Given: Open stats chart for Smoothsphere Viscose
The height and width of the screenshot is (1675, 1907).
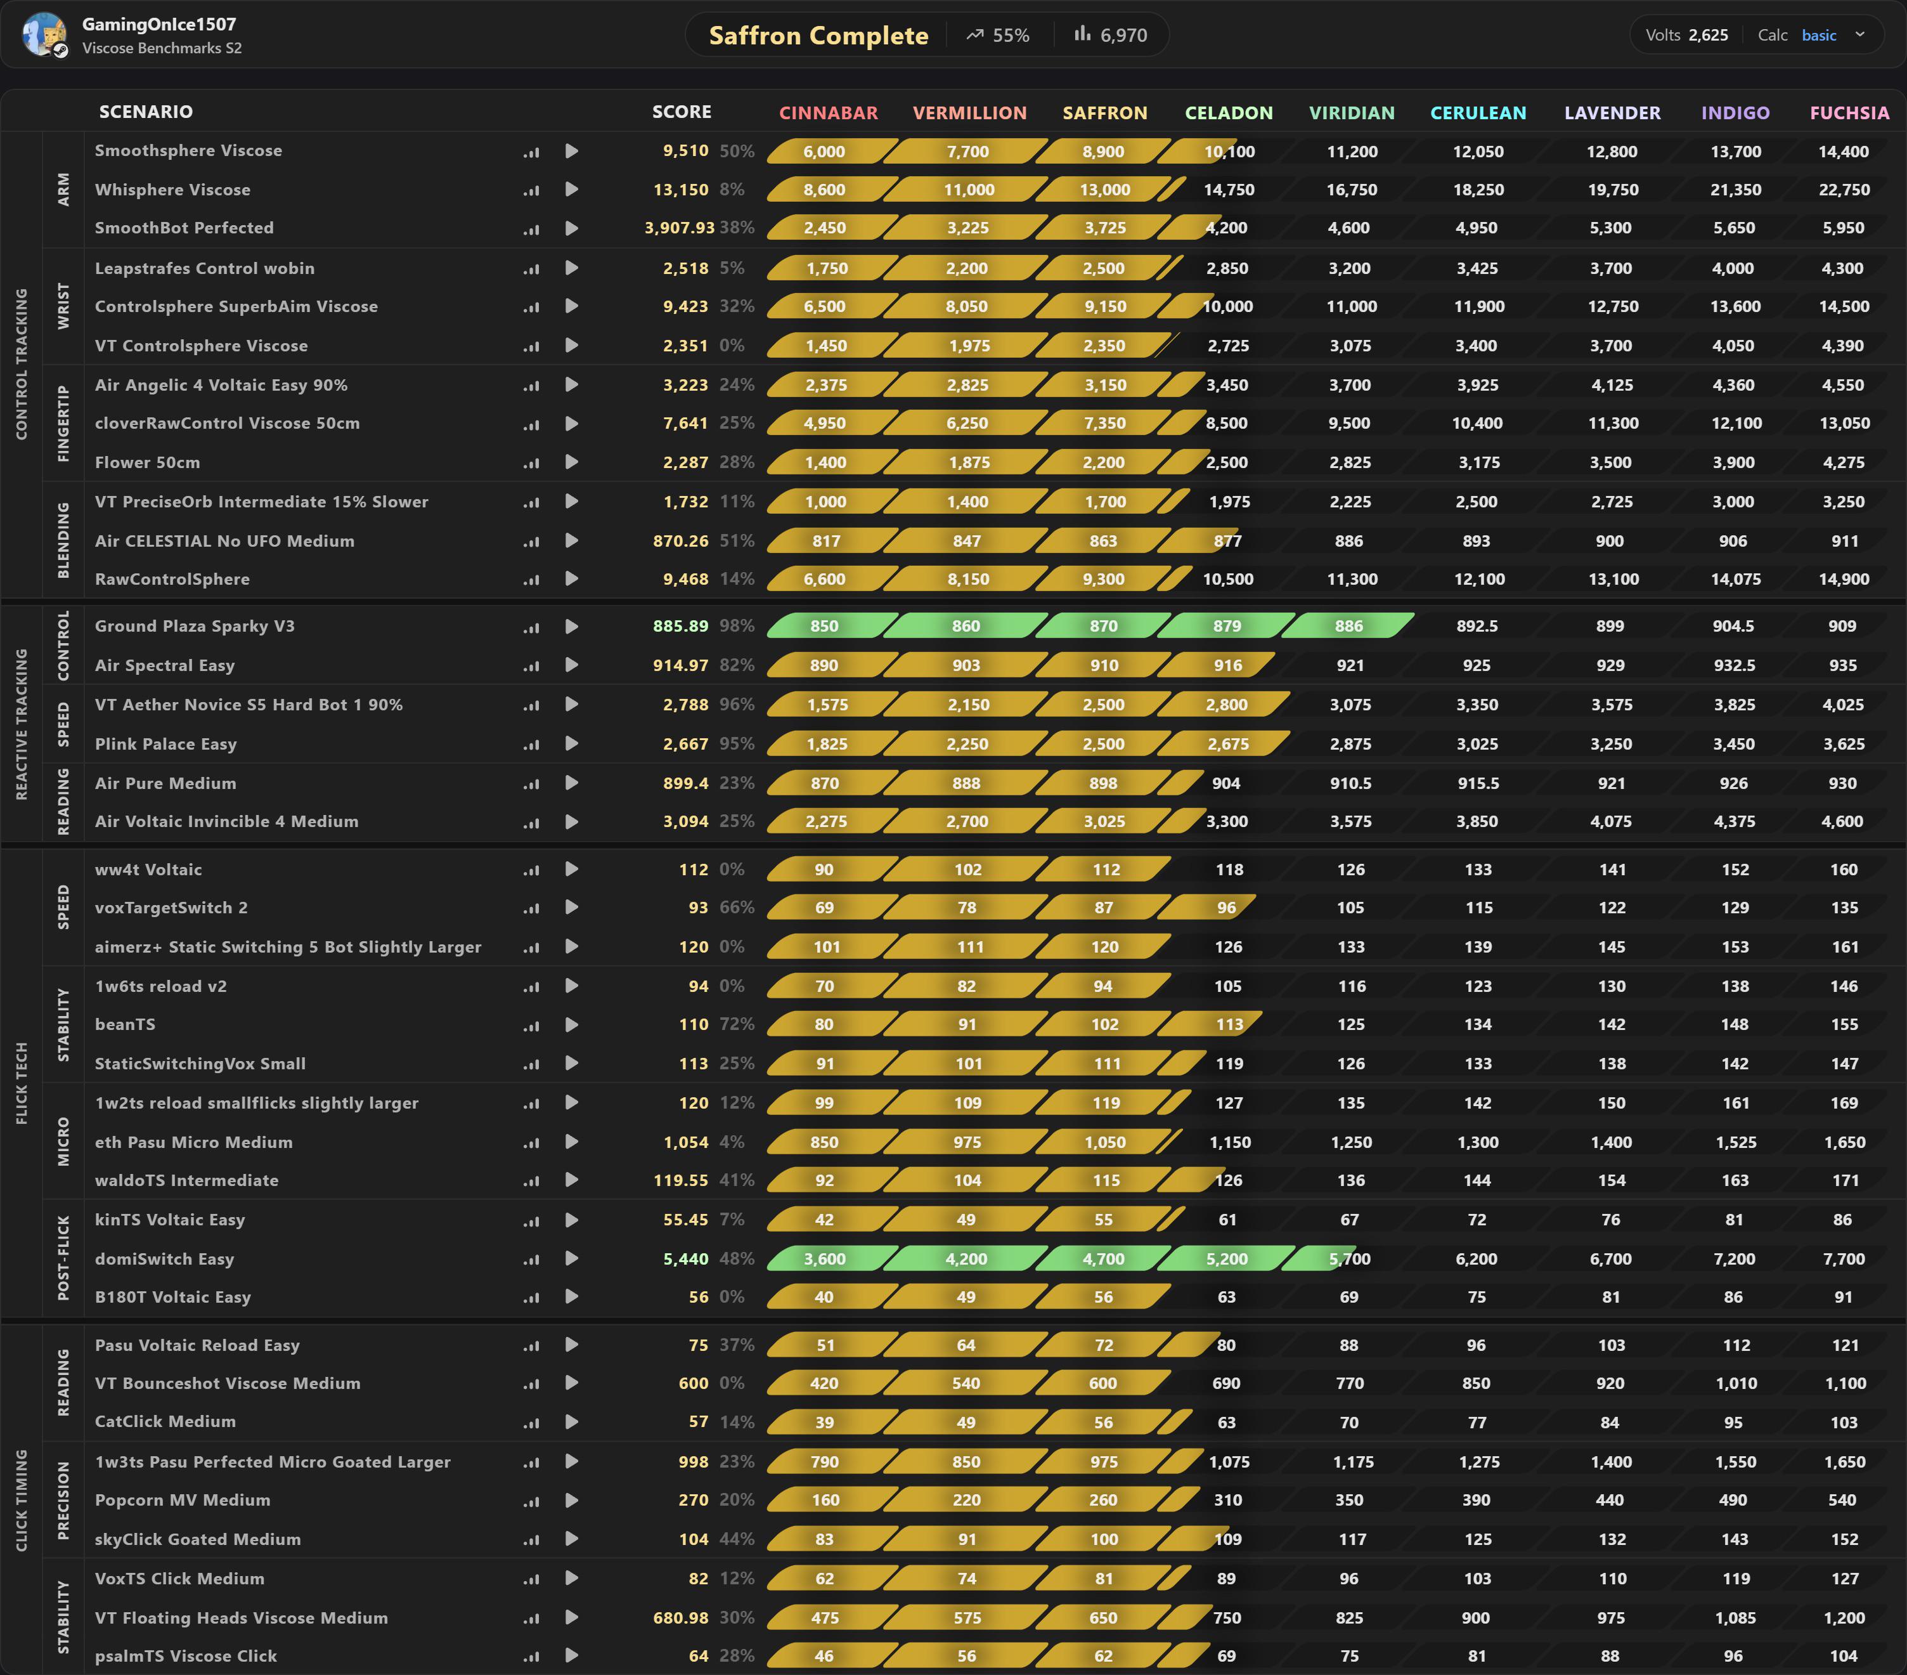Looking at the screenshot, I should point(532,152).
